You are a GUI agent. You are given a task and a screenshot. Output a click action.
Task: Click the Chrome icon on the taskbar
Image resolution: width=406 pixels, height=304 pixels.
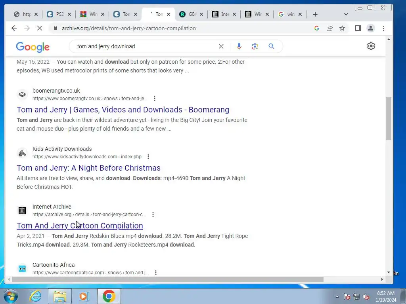pyautogui.click(x=109, y=296)
